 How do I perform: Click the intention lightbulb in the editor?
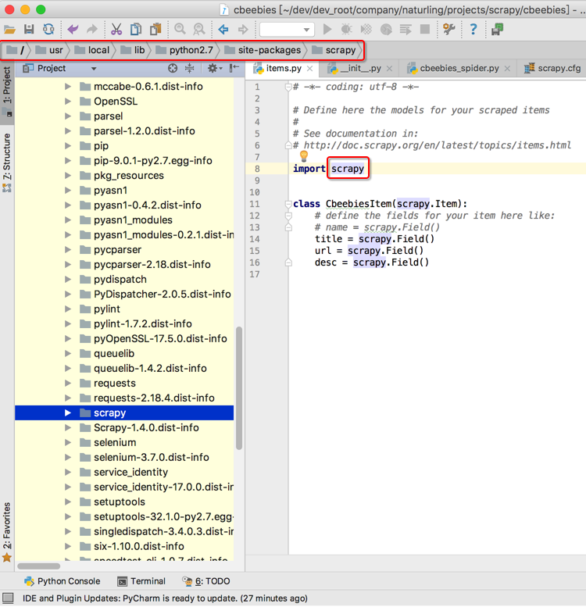[305, 156]
